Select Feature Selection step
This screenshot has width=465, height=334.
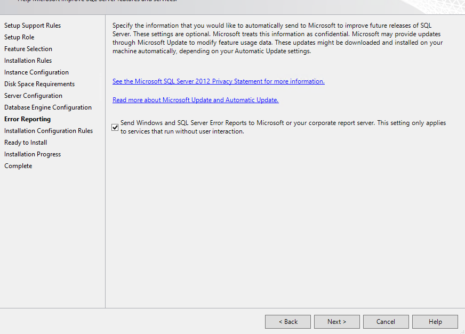(28, 49)
